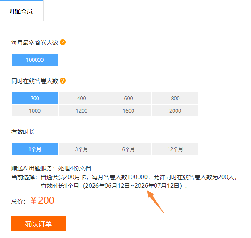Click the 每月最多答卷人数 label
251x238 pixels.
tap(35, 43)
